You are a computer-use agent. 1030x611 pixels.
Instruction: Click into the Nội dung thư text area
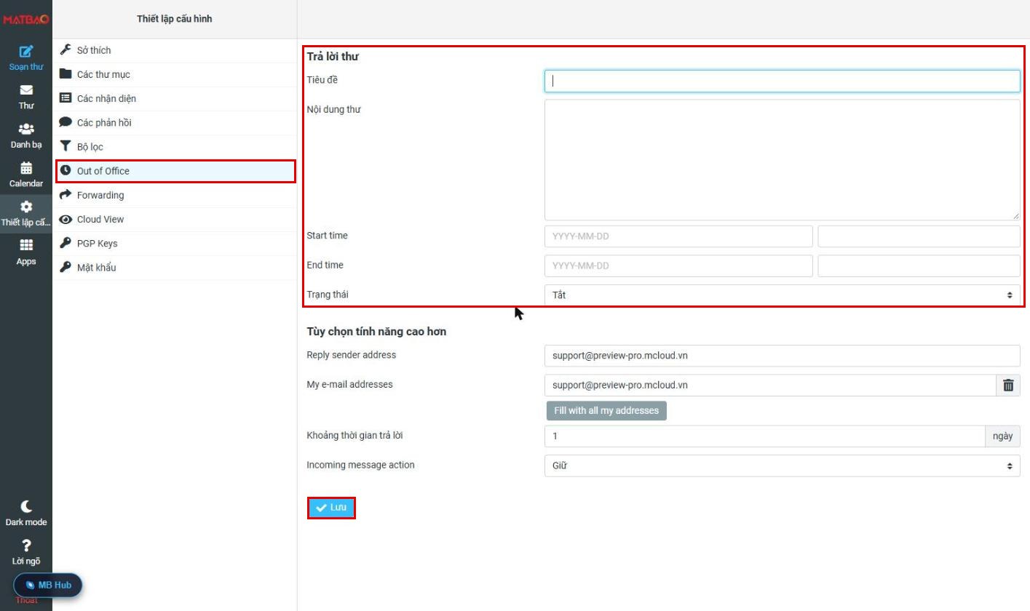point(782,160)
